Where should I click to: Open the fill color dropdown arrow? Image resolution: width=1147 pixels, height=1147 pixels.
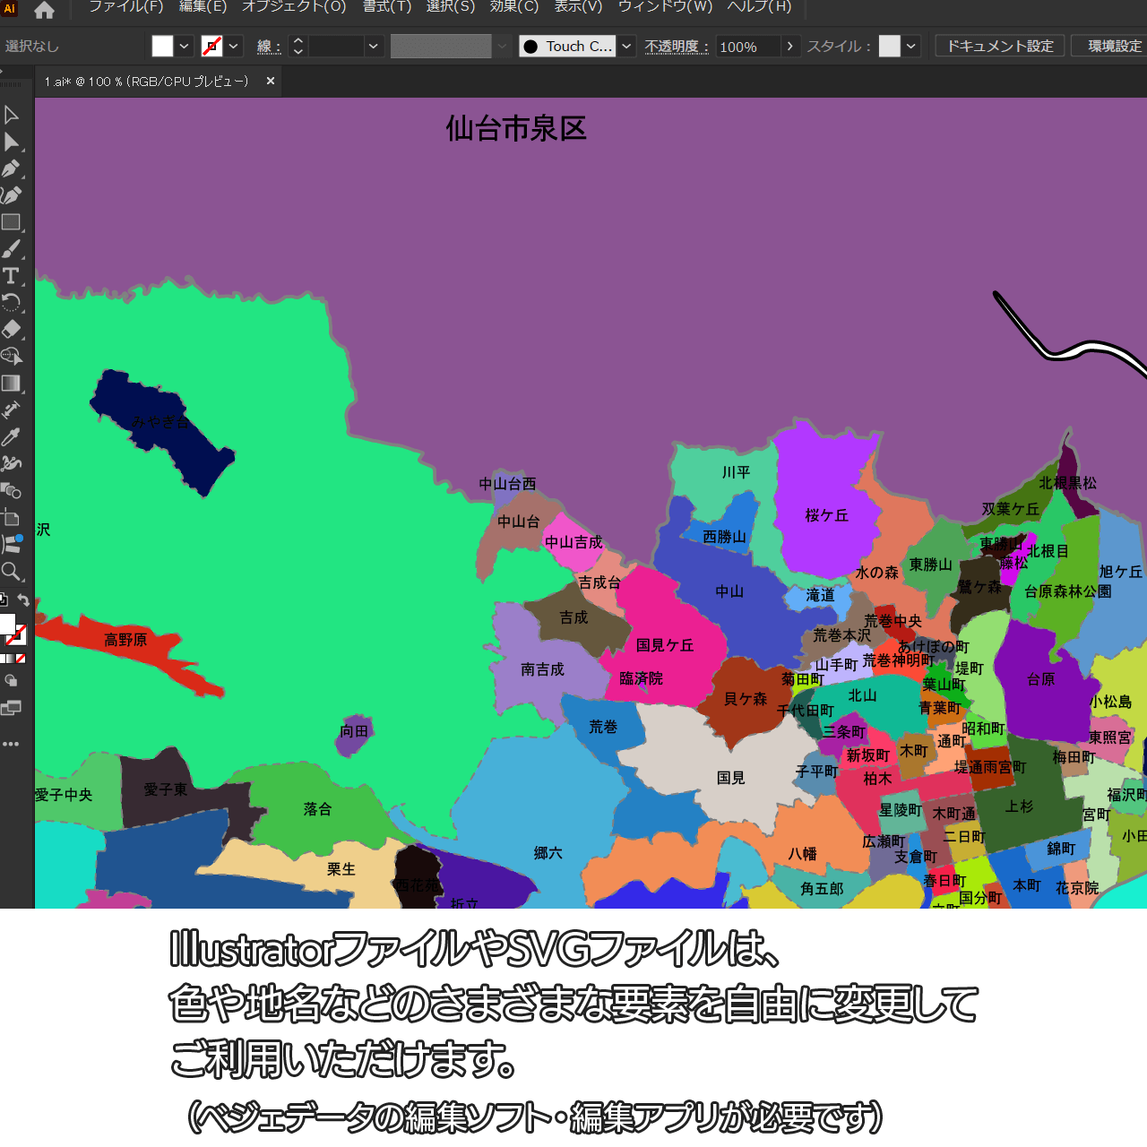click(x=184, y=47)
